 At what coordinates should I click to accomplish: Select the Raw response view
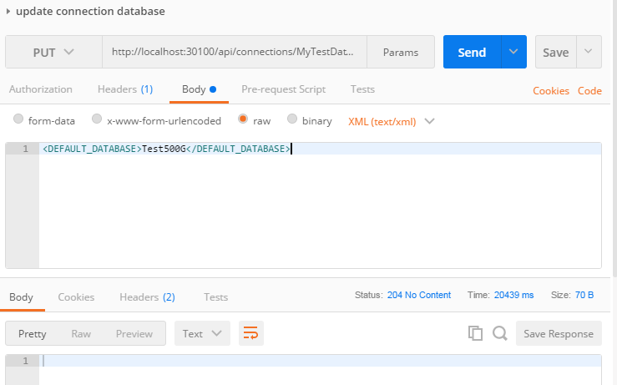[81, 333]
